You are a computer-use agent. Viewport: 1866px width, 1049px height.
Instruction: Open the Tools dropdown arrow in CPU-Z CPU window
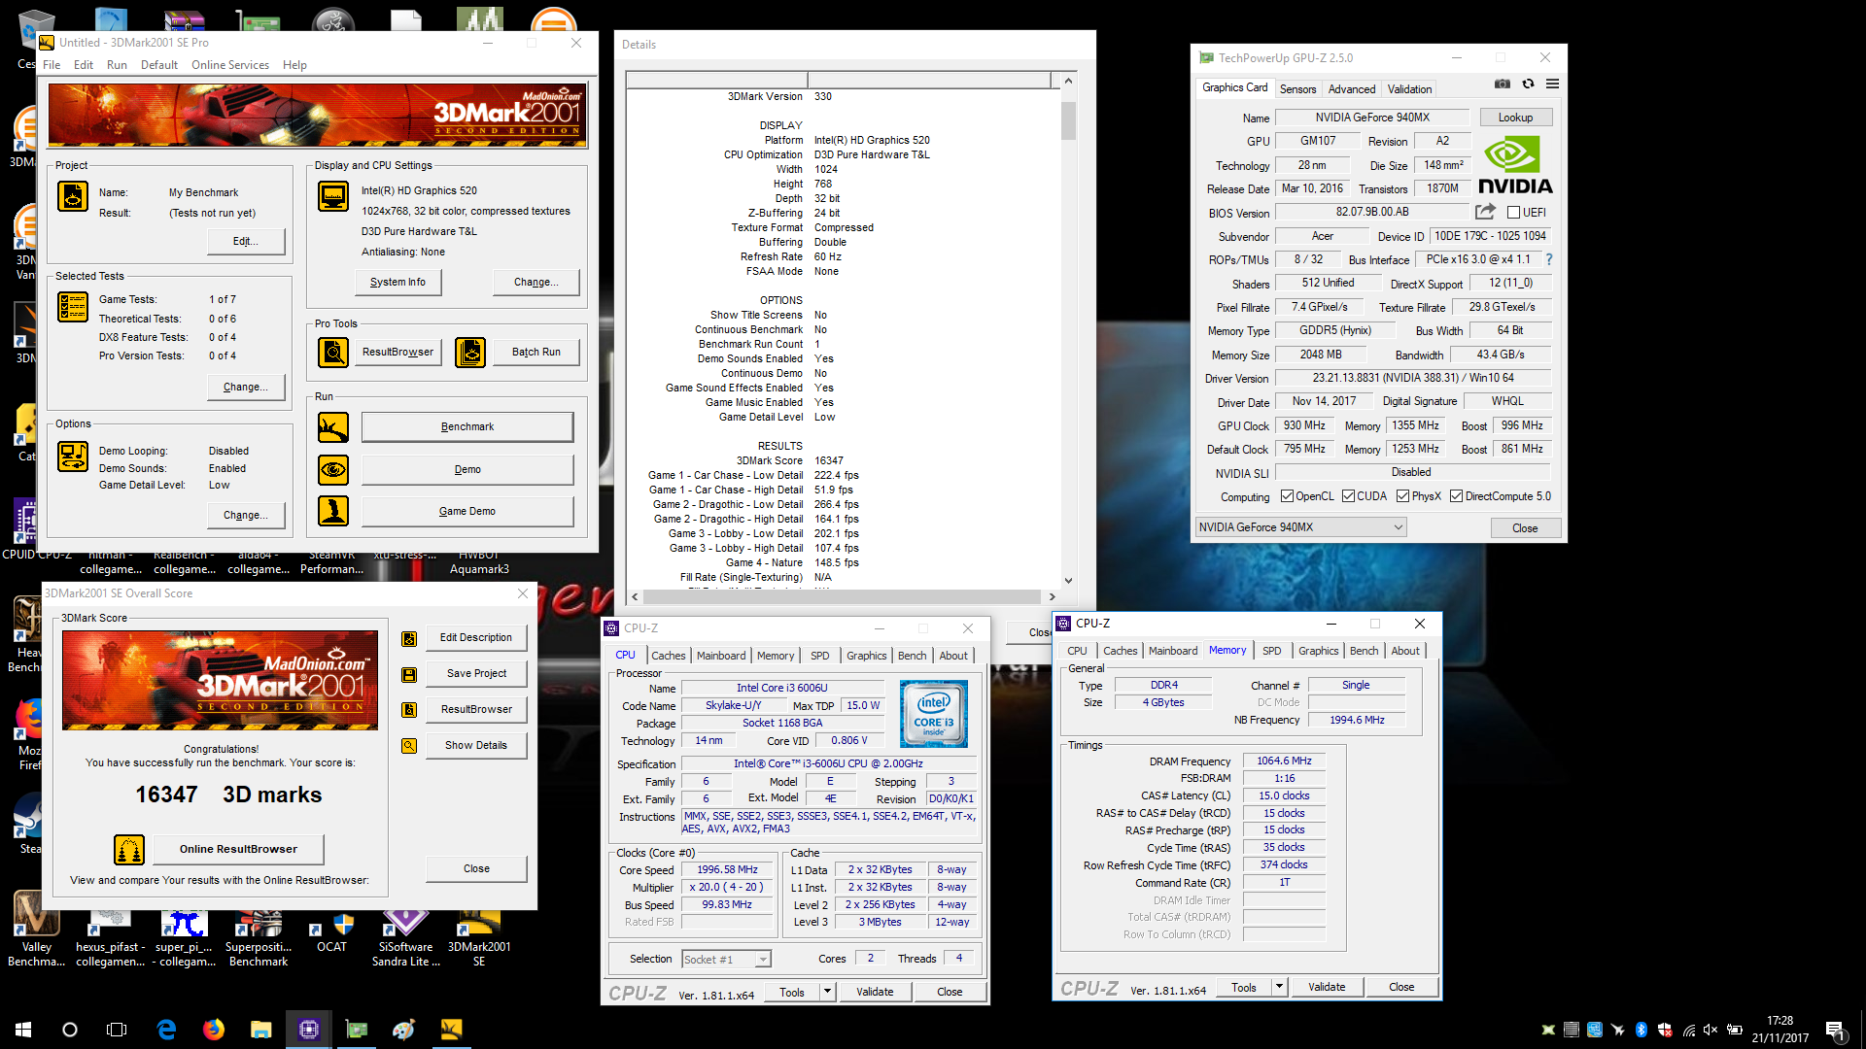(x=827, y=992)
